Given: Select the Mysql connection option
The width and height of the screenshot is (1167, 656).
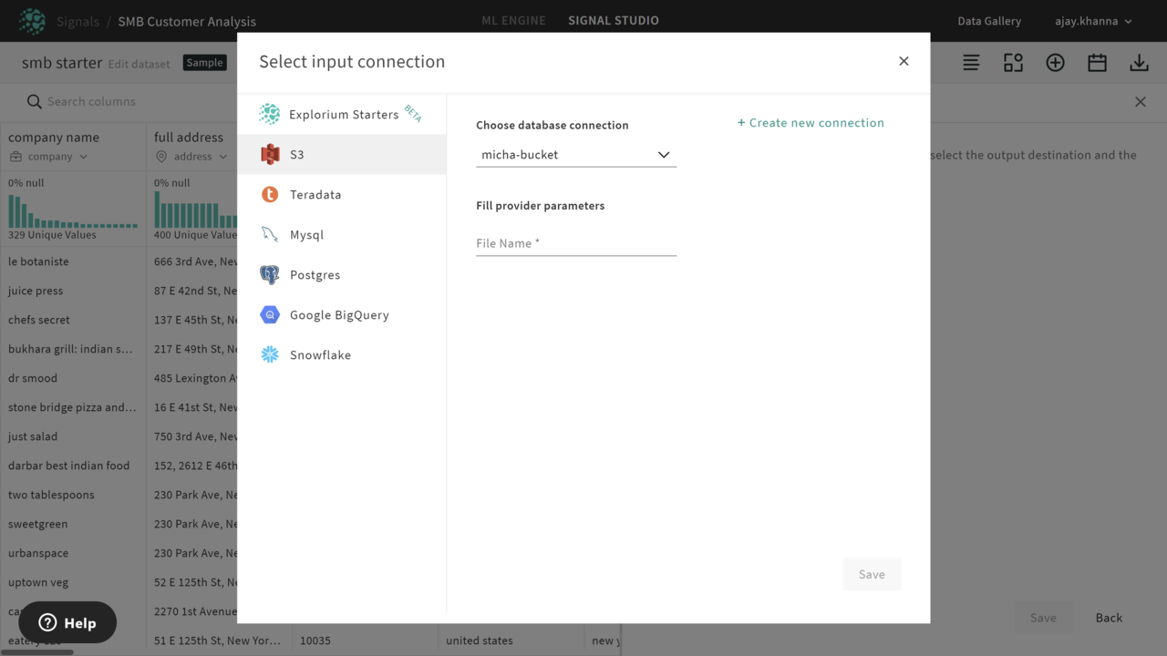Looking at the screenshot, I should click(342, 234).
